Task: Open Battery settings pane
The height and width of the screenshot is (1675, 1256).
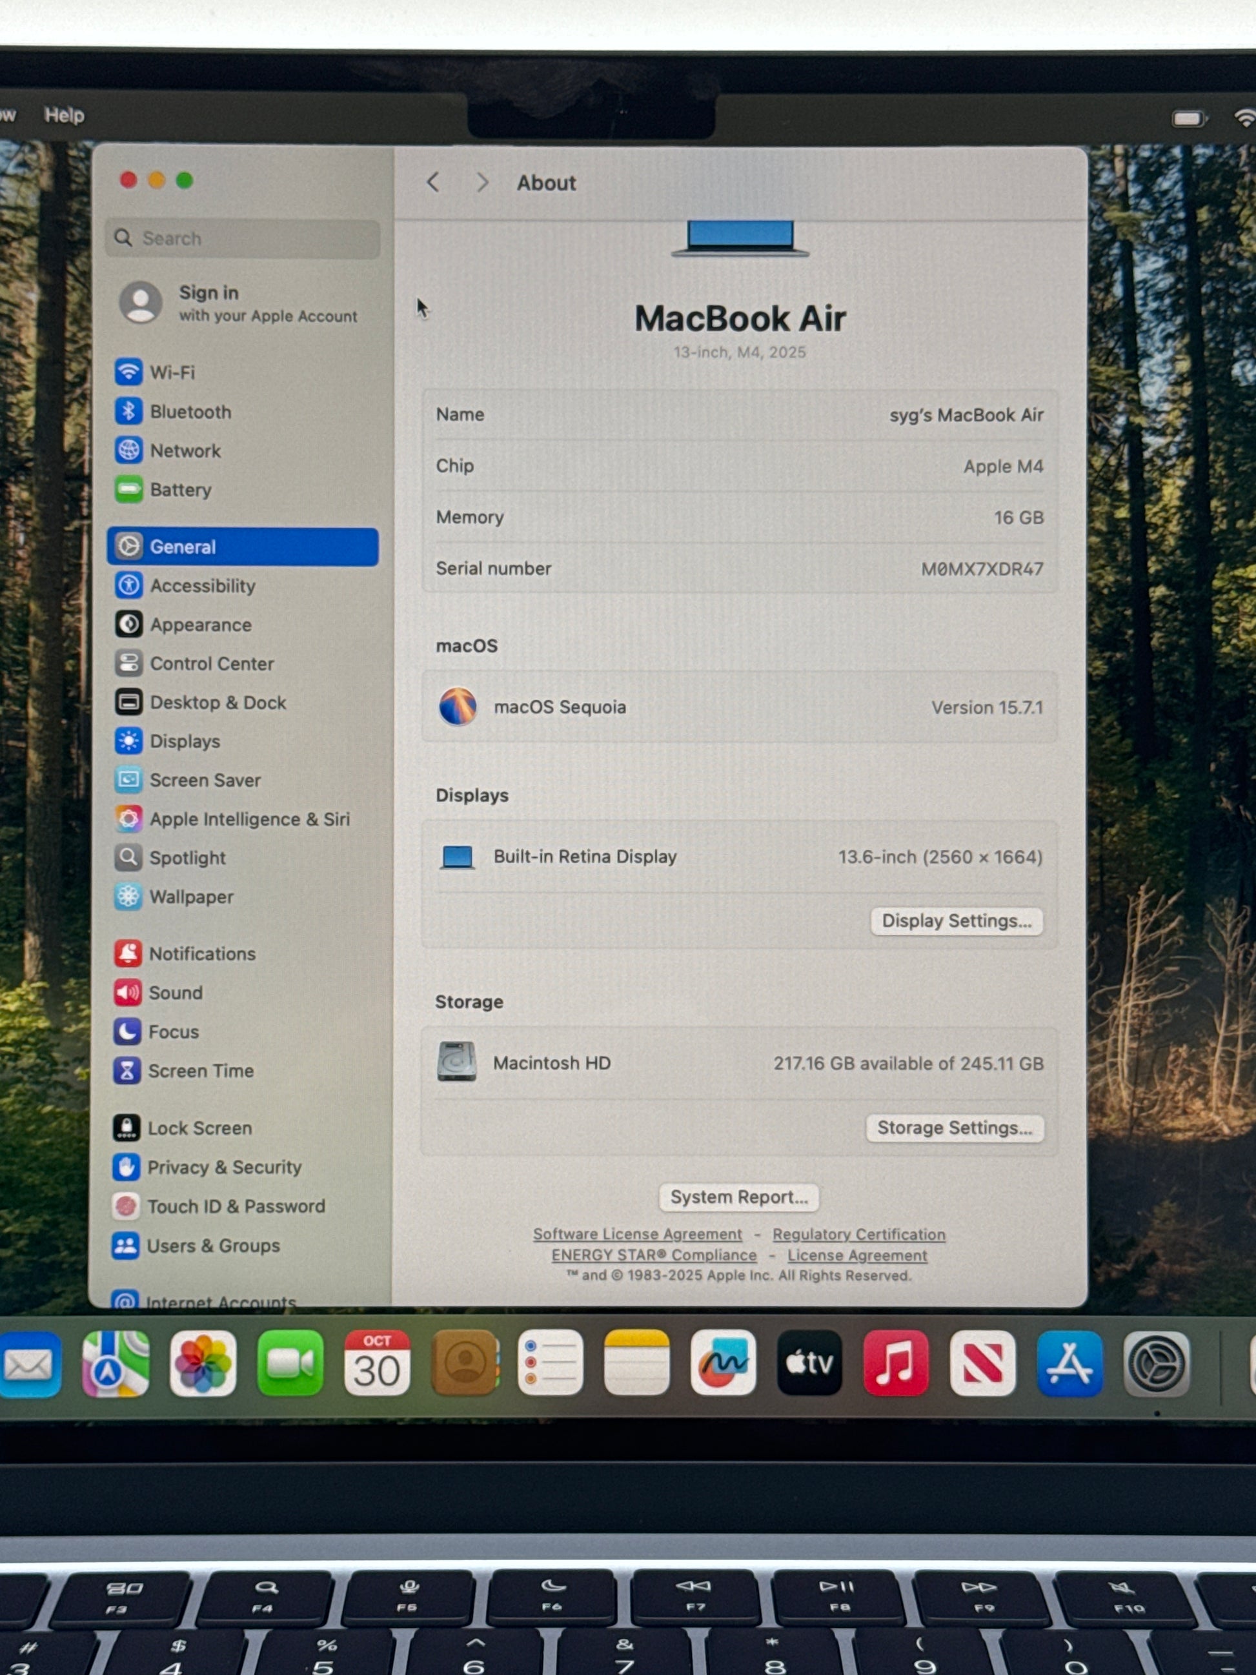Action: point(180,490)
